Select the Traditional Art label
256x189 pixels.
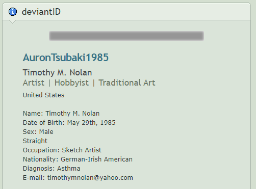127,83
